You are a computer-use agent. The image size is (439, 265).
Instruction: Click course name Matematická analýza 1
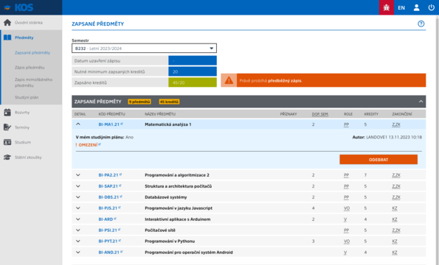168,124
